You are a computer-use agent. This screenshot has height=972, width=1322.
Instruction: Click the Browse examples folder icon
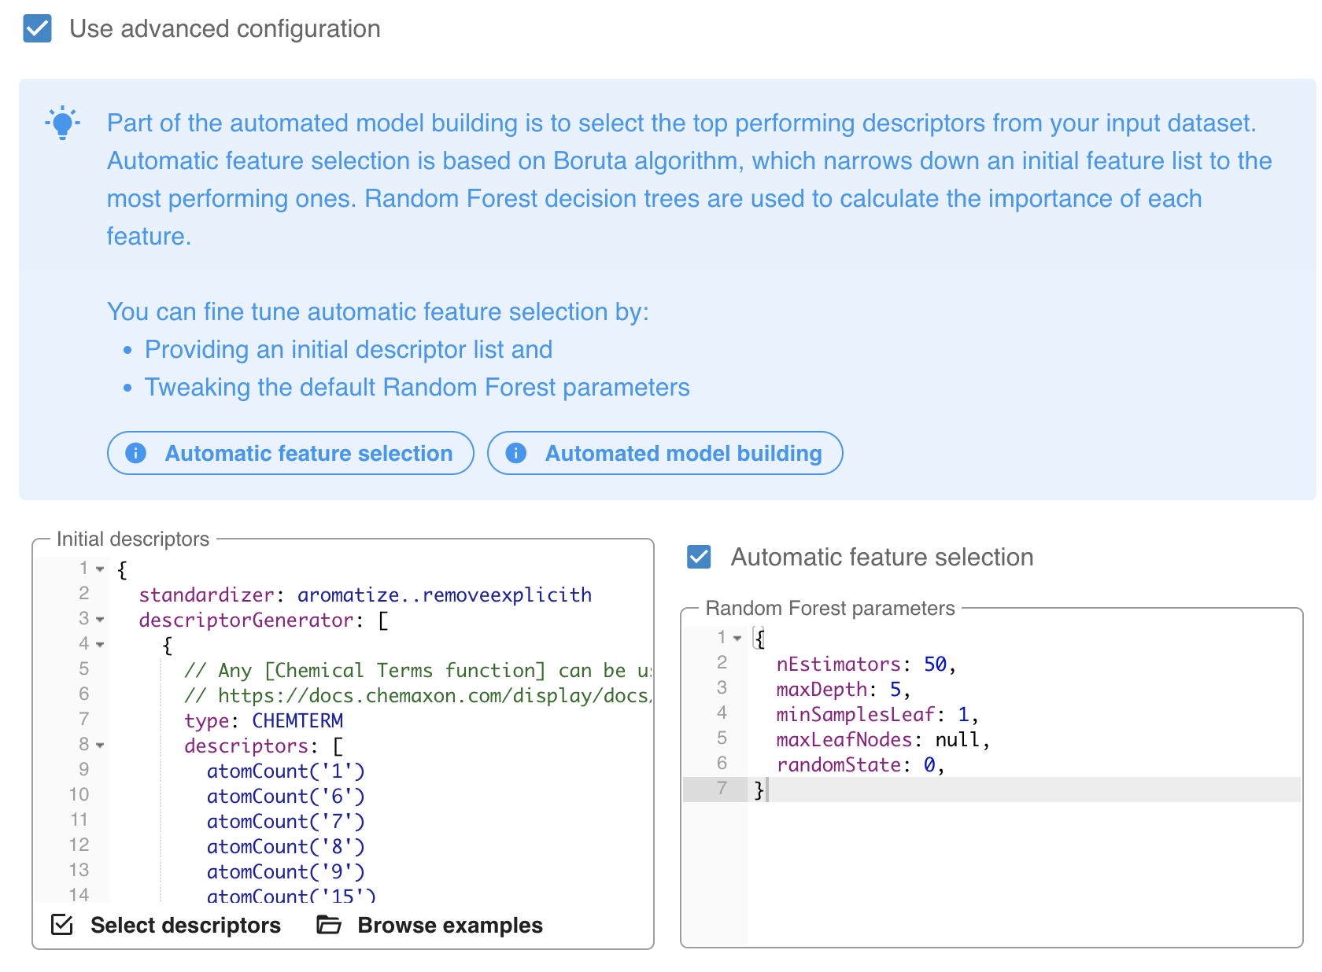click(x=329, y=925)
